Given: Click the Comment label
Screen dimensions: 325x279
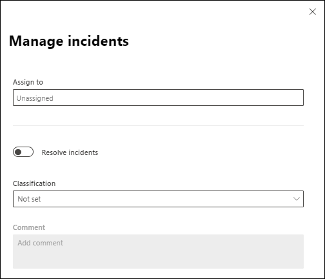Looking at the screenshot, I should [x=29, y=227].
